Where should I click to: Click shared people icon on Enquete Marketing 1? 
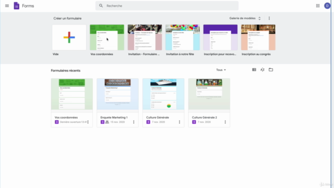(107, 122)
